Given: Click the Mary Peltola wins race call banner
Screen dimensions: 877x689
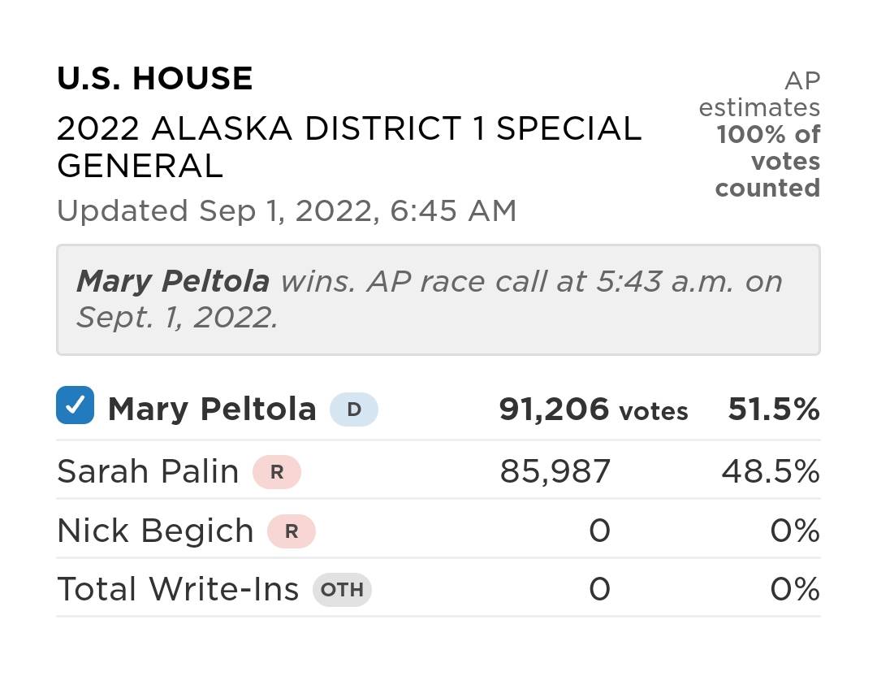Looking at the screenshot, I should point(438,299).
